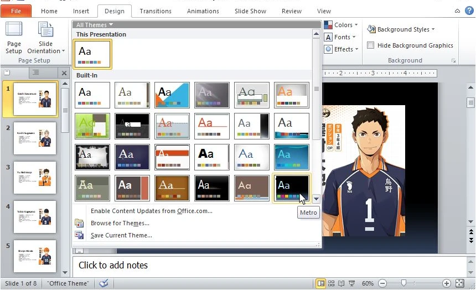
Task: Click the PowerPoint Help question mark icon
Action: point(469,11)
